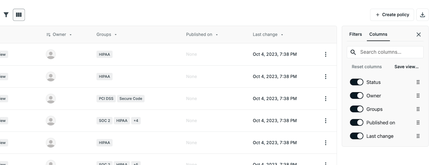Open the filter funnel icon

(6, 15)
